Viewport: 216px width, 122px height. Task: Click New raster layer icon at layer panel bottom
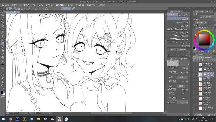pos(195,115)
